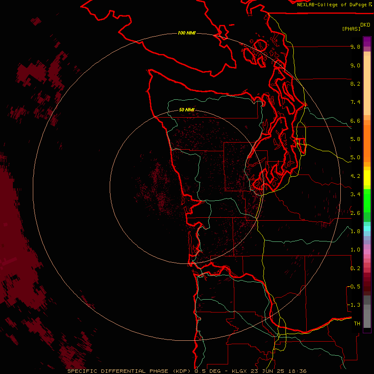The image size is (374, 374).
Task: Select the 2.6 value on the color scale
Action: (x=355, y=213)
